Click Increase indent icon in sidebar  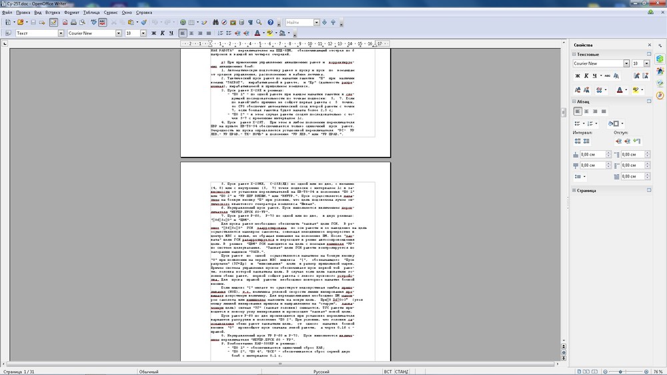[618, 141]
